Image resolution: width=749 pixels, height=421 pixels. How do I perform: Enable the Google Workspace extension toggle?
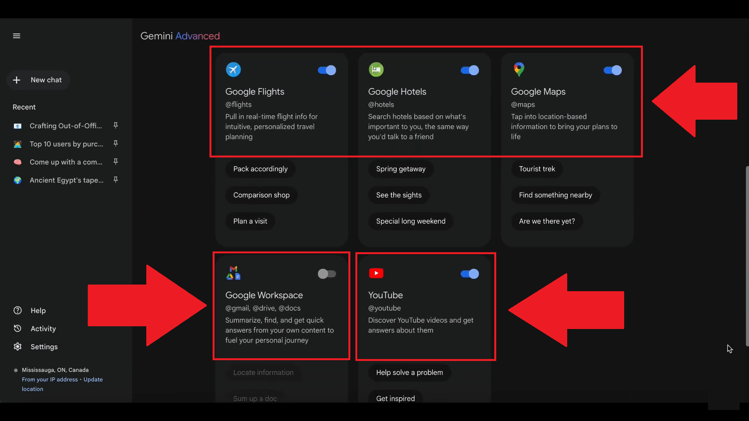[327, 274]
